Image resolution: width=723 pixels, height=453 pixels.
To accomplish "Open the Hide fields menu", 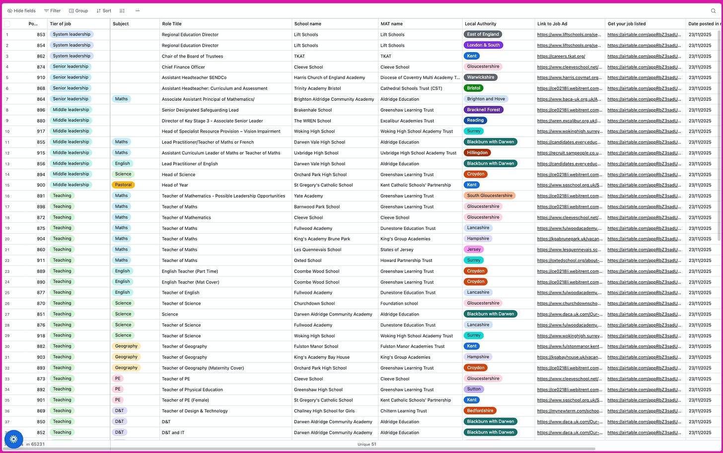I will click(21, 10).
